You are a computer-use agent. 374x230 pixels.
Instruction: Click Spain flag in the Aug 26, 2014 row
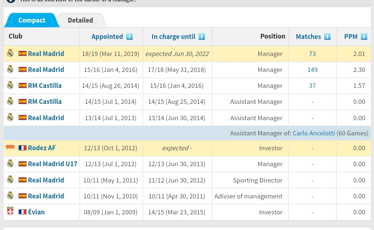click(22, 85)
